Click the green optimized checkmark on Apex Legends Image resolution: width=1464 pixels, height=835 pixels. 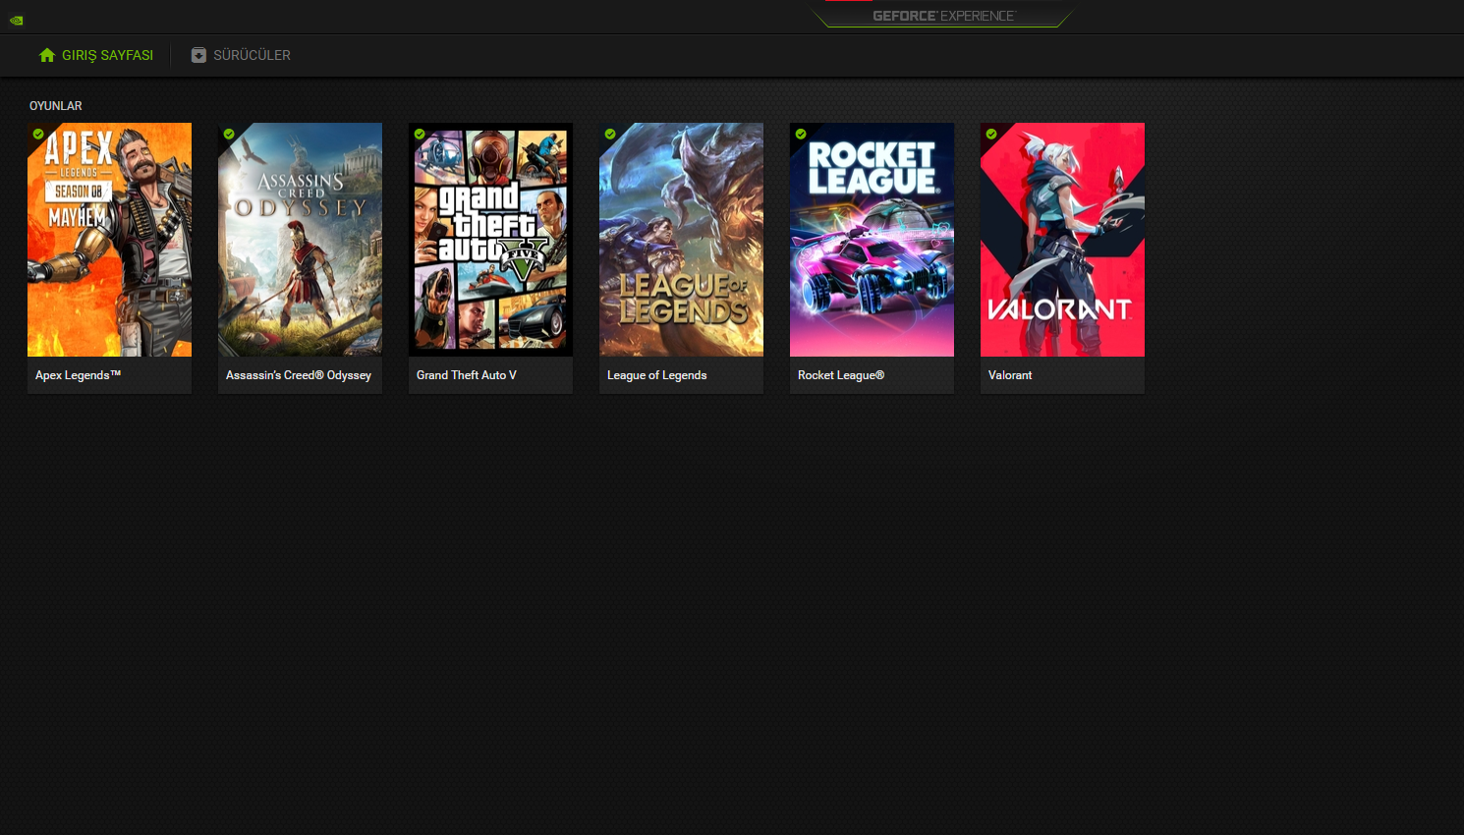pyautogui.click(x=38, y=134)
